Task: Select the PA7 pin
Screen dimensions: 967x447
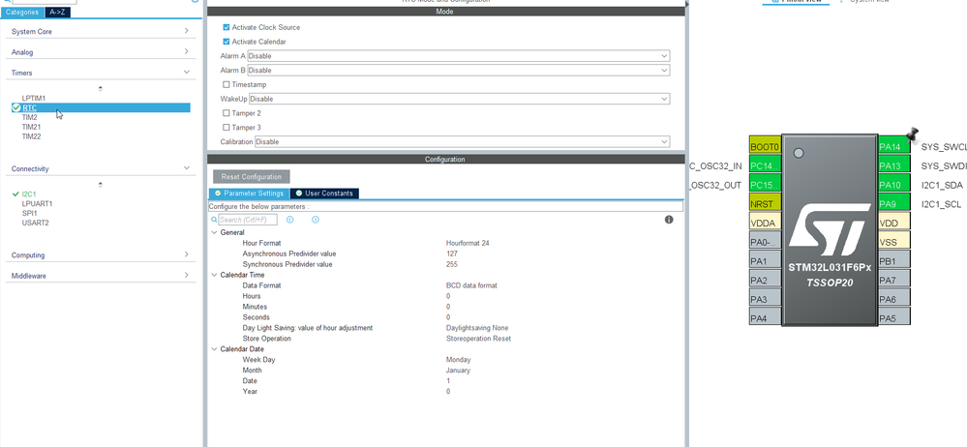Action: coord(893,280)
